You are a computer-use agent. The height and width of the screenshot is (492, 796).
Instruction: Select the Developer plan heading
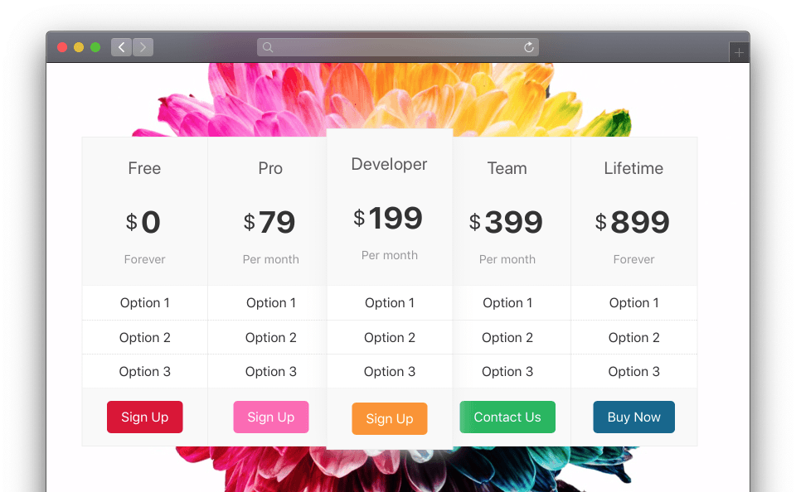tap(389, 164)
